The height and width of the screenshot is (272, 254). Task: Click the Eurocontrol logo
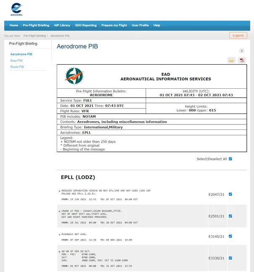click(x=16, y=9)
